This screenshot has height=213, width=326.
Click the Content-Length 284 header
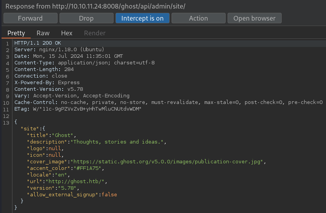coord(44,69)
